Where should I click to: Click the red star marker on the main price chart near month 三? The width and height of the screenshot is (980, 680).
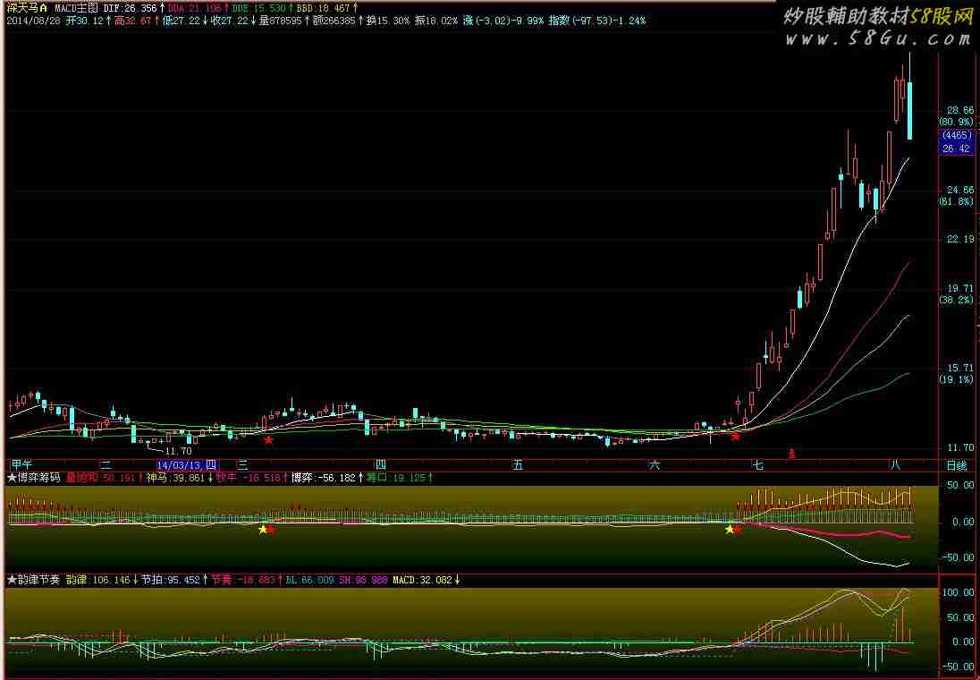coord(268,439)
